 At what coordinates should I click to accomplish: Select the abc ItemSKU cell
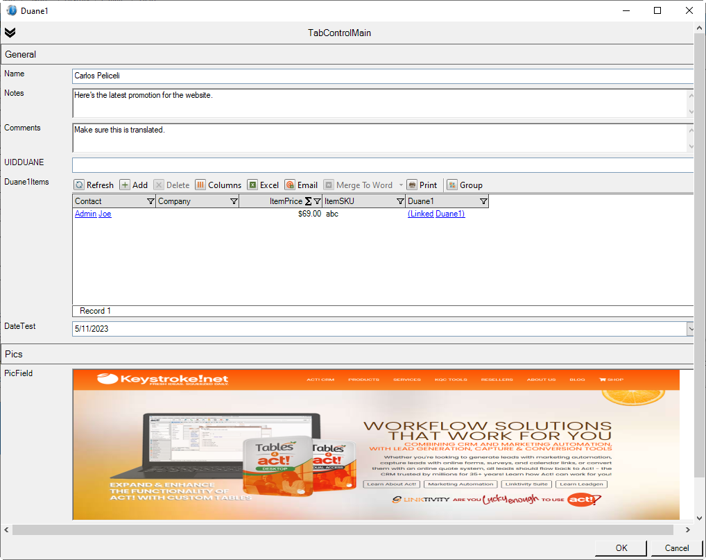pyautogui.click(x=364, y=214)
